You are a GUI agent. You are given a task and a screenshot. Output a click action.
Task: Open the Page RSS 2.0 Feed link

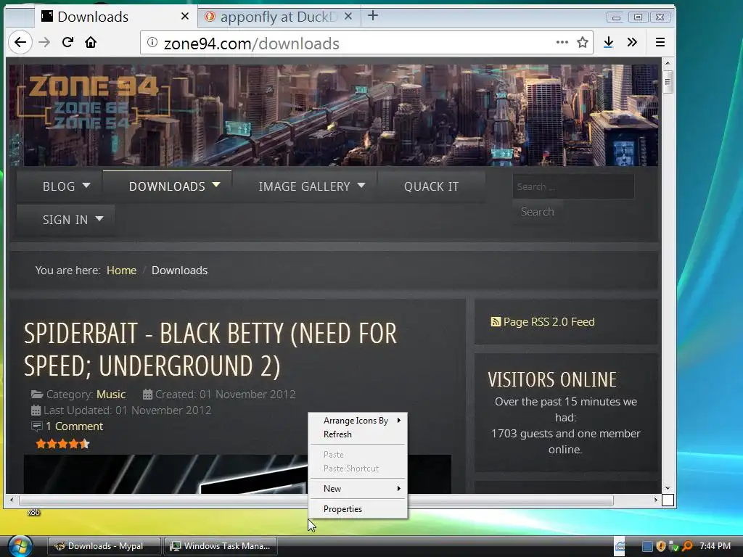[x=549, y=322]
